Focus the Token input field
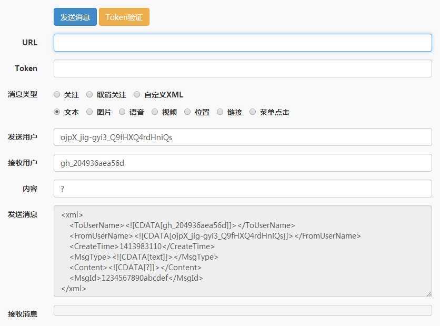Screen dimensions: 440x326 (x=242, y=68)
